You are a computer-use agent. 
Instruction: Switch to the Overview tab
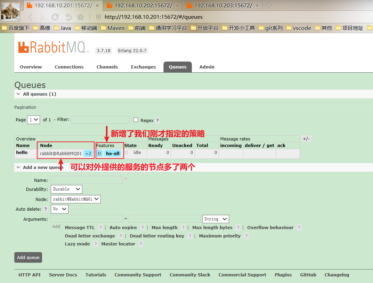pyautogui.click(x=31, y=67)
